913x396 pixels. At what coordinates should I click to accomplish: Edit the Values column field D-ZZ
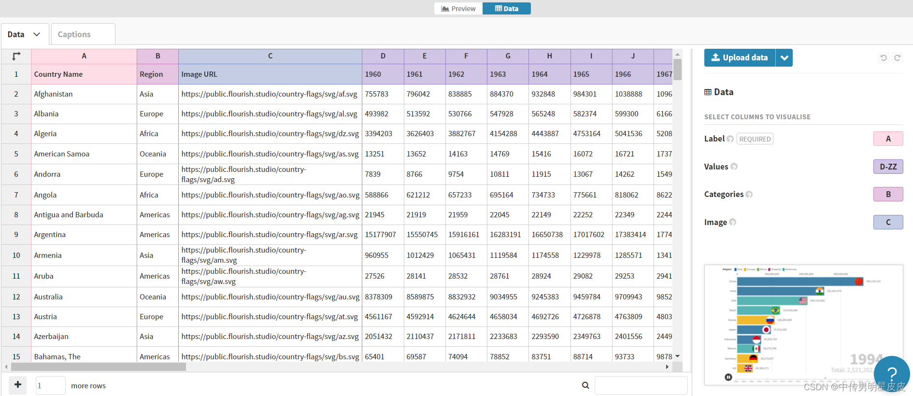pos(888,167)
